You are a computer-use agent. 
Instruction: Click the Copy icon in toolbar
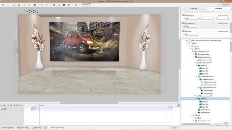click(x=54, y=5)
